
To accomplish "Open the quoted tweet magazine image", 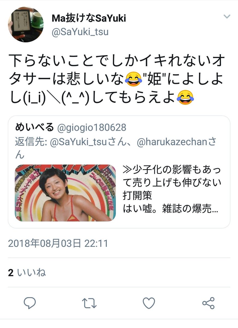I will pyautogui.click(x=65, y=193).
